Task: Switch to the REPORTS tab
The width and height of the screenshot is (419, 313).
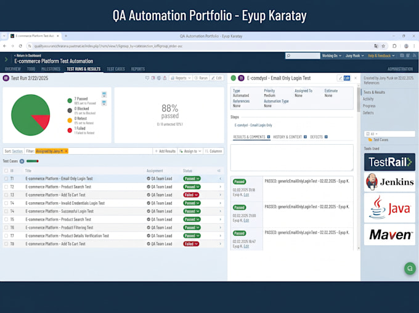Action: tap(138, 69)
